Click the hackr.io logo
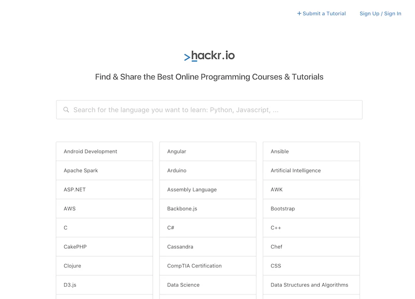This screenshot has width=415, height=299. 209,55
